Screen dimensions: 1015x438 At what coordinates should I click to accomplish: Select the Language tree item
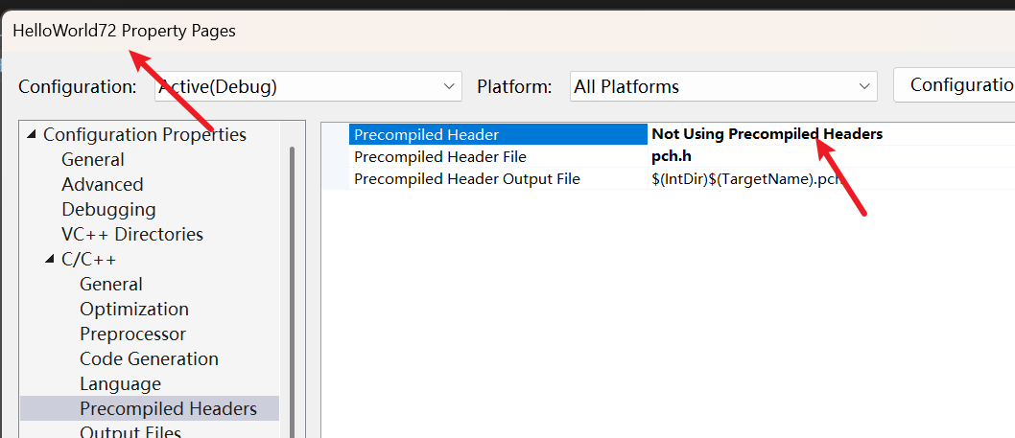click(x=121, y=384)
